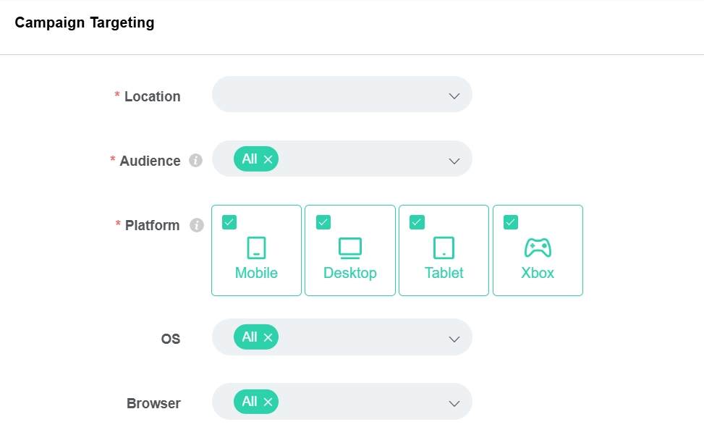Click the Tablet device icon
Image resolution: width=704 pixels, height=443 pixels.
(444, 248)
